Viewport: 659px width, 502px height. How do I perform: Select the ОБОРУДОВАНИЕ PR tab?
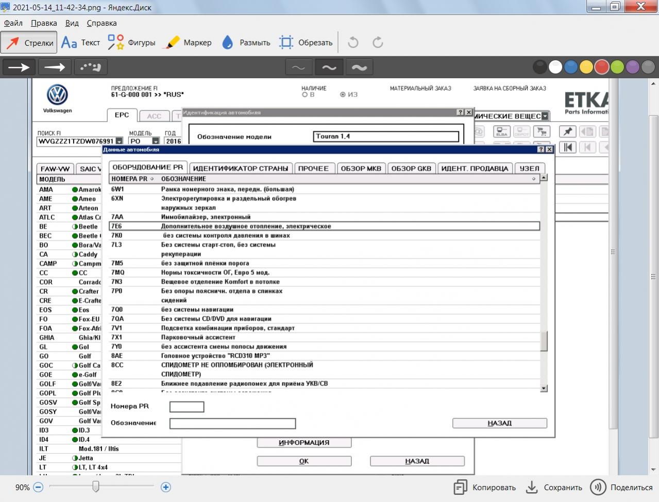148,167
